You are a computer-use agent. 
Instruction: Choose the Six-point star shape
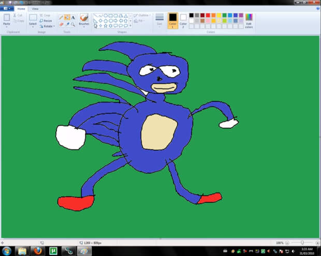click(111, 26)
